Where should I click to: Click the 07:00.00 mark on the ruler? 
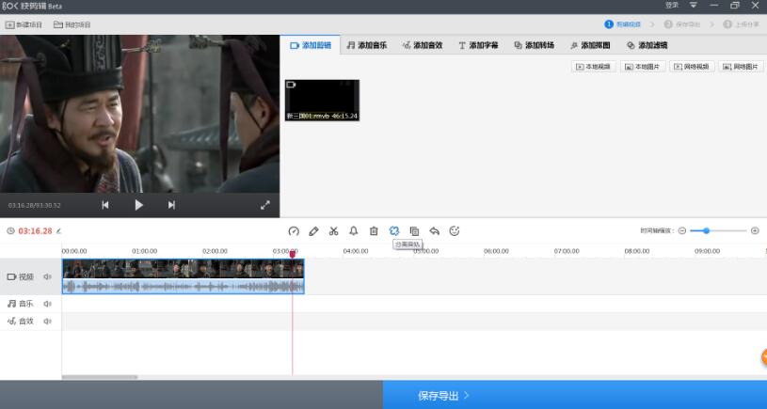(567, 251)
